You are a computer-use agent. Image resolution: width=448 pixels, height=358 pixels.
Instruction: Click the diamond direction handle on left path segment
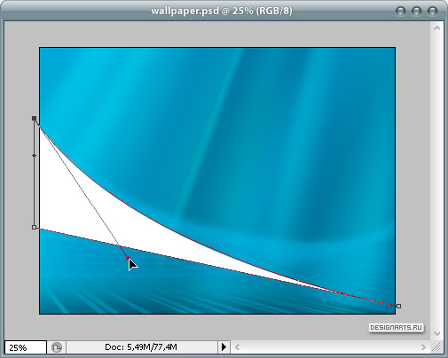pos(35,155)
